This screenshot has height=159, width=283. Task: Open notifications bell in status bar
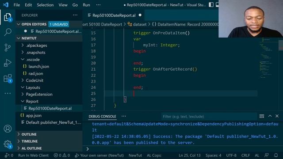(276, 155)
